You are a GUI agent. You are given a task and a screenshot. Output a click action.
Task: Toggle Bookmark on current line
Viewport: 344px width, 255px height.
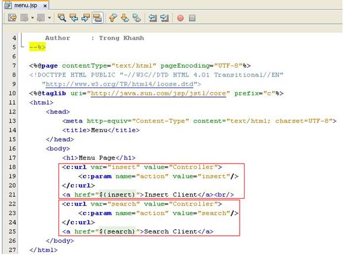coord(137,18)
